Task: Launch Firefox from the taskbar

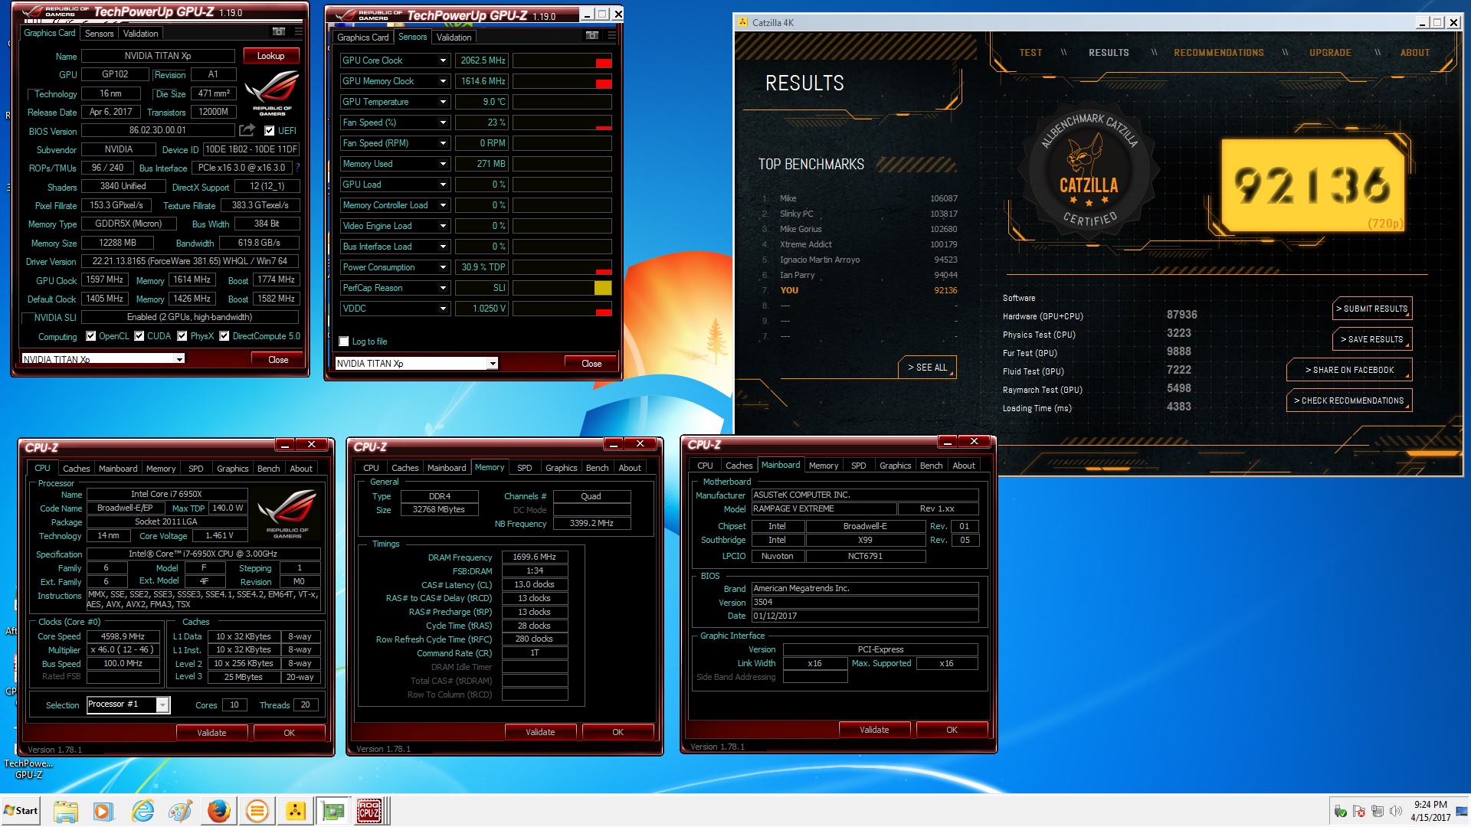Action: 218,811
